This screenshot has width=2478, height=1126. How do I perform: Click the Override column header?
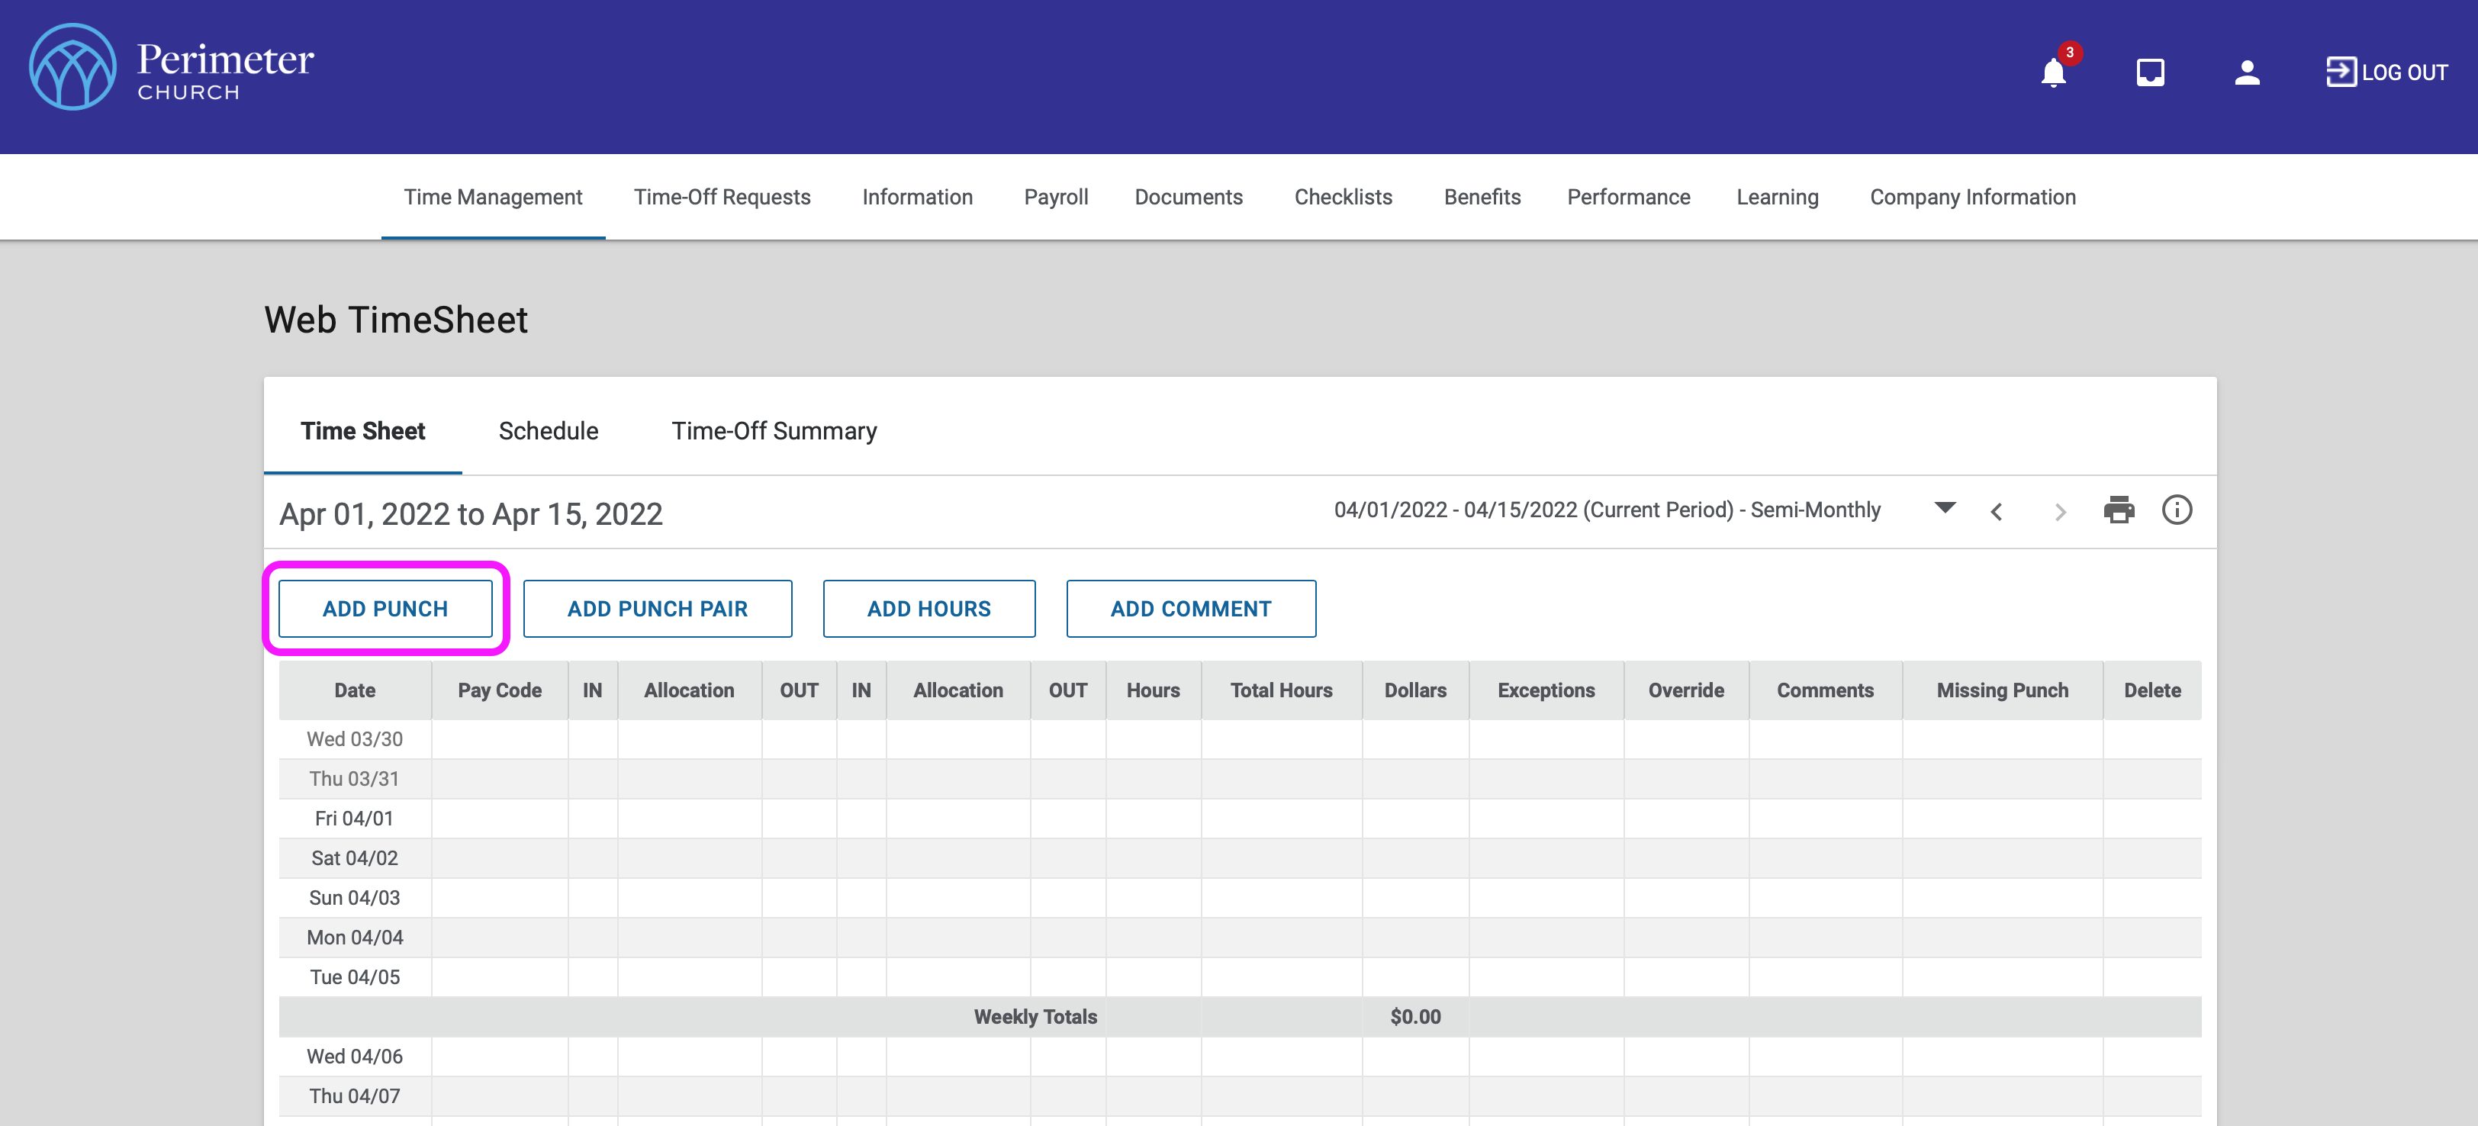(x=1685, y=690)
